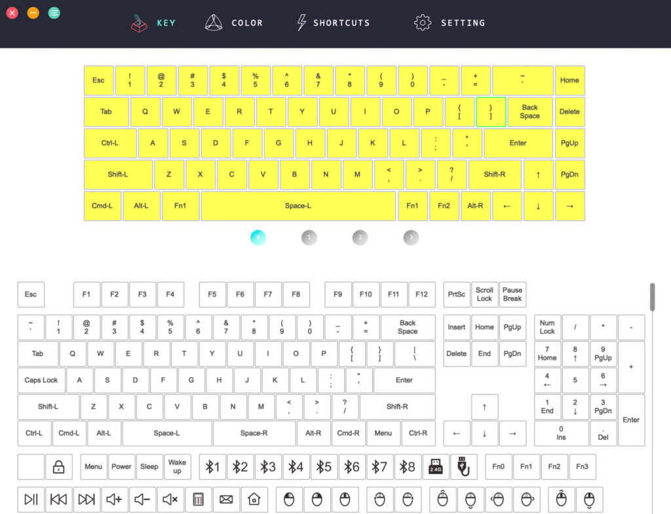Select the 2.4G wireless dongle key
The image size is (671, 514).
tap(436, 467)
